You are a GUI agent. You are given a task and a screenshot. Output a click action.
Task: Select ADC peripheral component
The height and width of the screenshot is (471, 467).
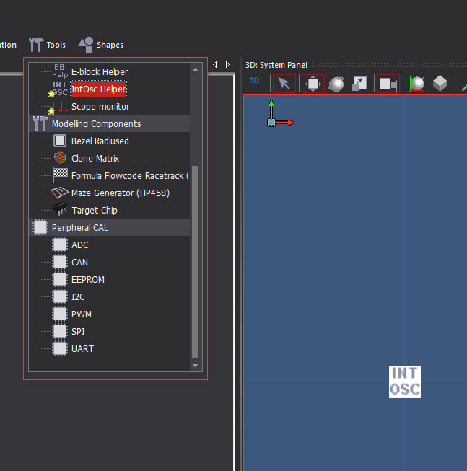(x=80, y=245)
